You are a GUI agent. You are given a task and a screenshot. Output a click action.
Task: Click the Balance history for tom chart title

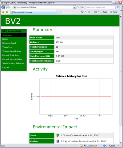click(x=71, y=76)
